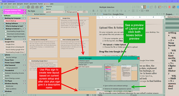Collapse the Iphone folder
This screenshot has width=179, height=96.
[x=2, y=55]
